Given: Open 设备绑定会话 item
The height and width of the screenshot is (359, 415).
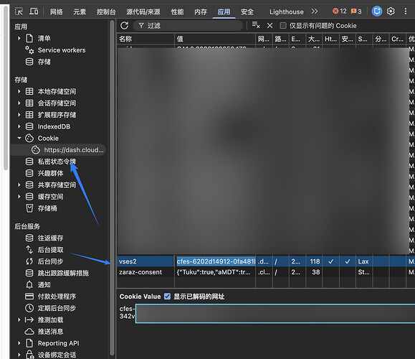Looking at the screenshot, I should [57, 355].
